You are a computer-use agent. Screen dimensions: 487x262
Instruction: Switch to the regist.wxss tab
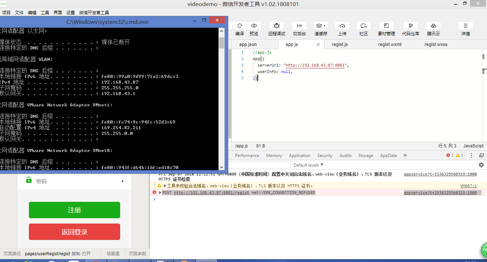(436, 44)
